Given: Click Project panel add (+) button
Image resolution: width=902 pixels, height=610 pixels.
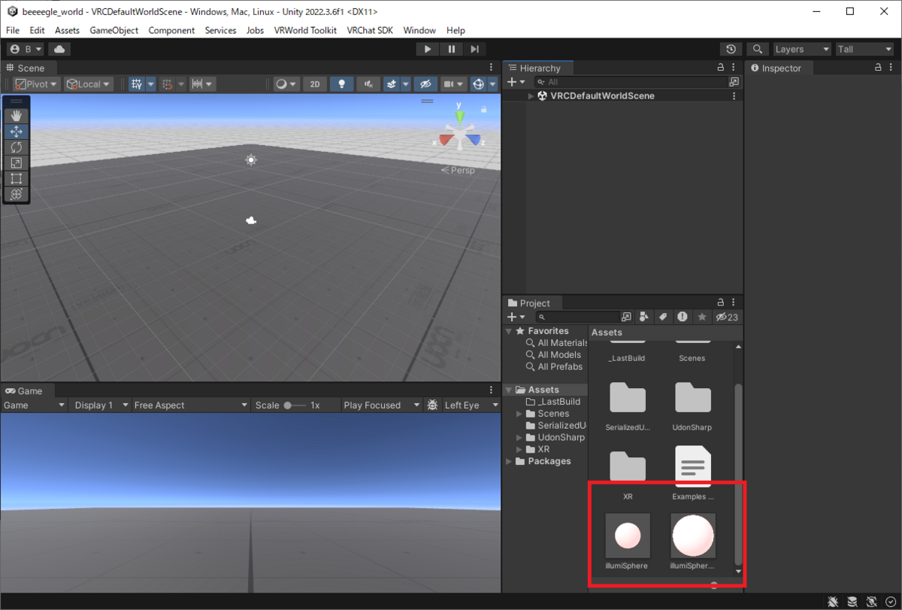Looking at the screenshot, I should coord(516,317).
